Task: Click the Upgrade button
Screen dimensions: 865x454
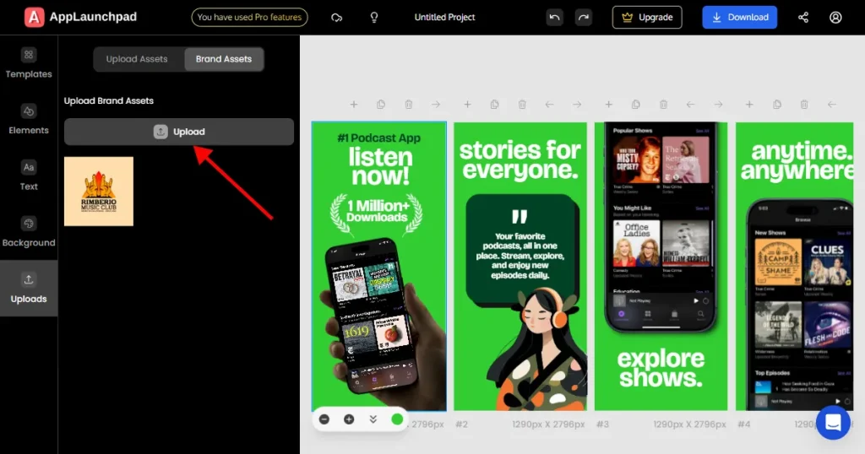Action: coord(647,17)
